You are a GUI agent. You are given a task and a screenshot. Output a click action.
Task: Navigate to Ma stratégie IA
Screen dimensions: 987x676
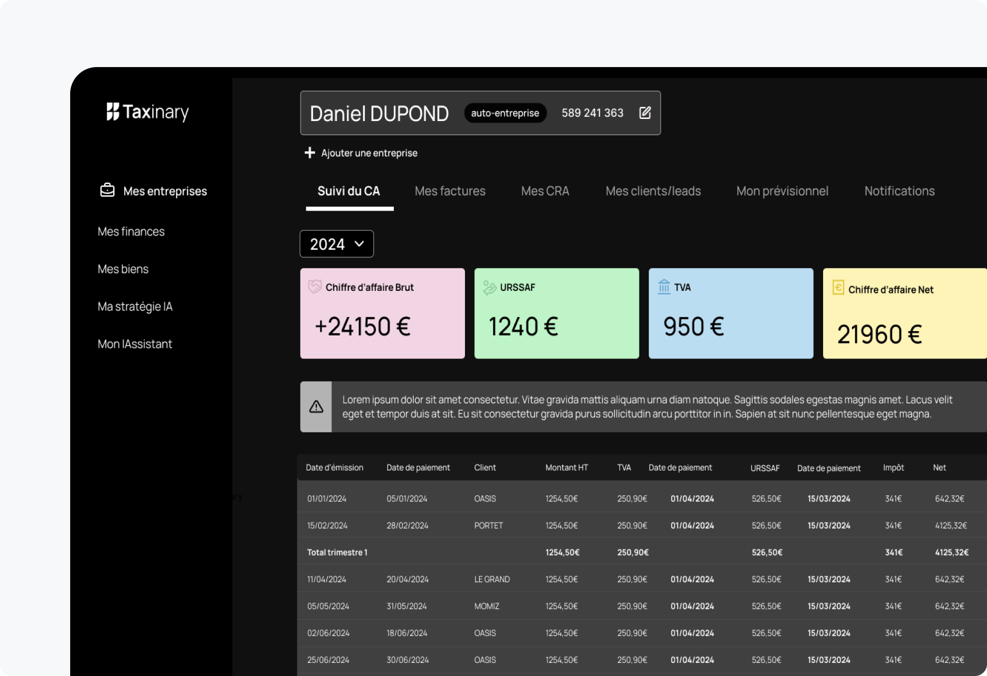(135, 307)
